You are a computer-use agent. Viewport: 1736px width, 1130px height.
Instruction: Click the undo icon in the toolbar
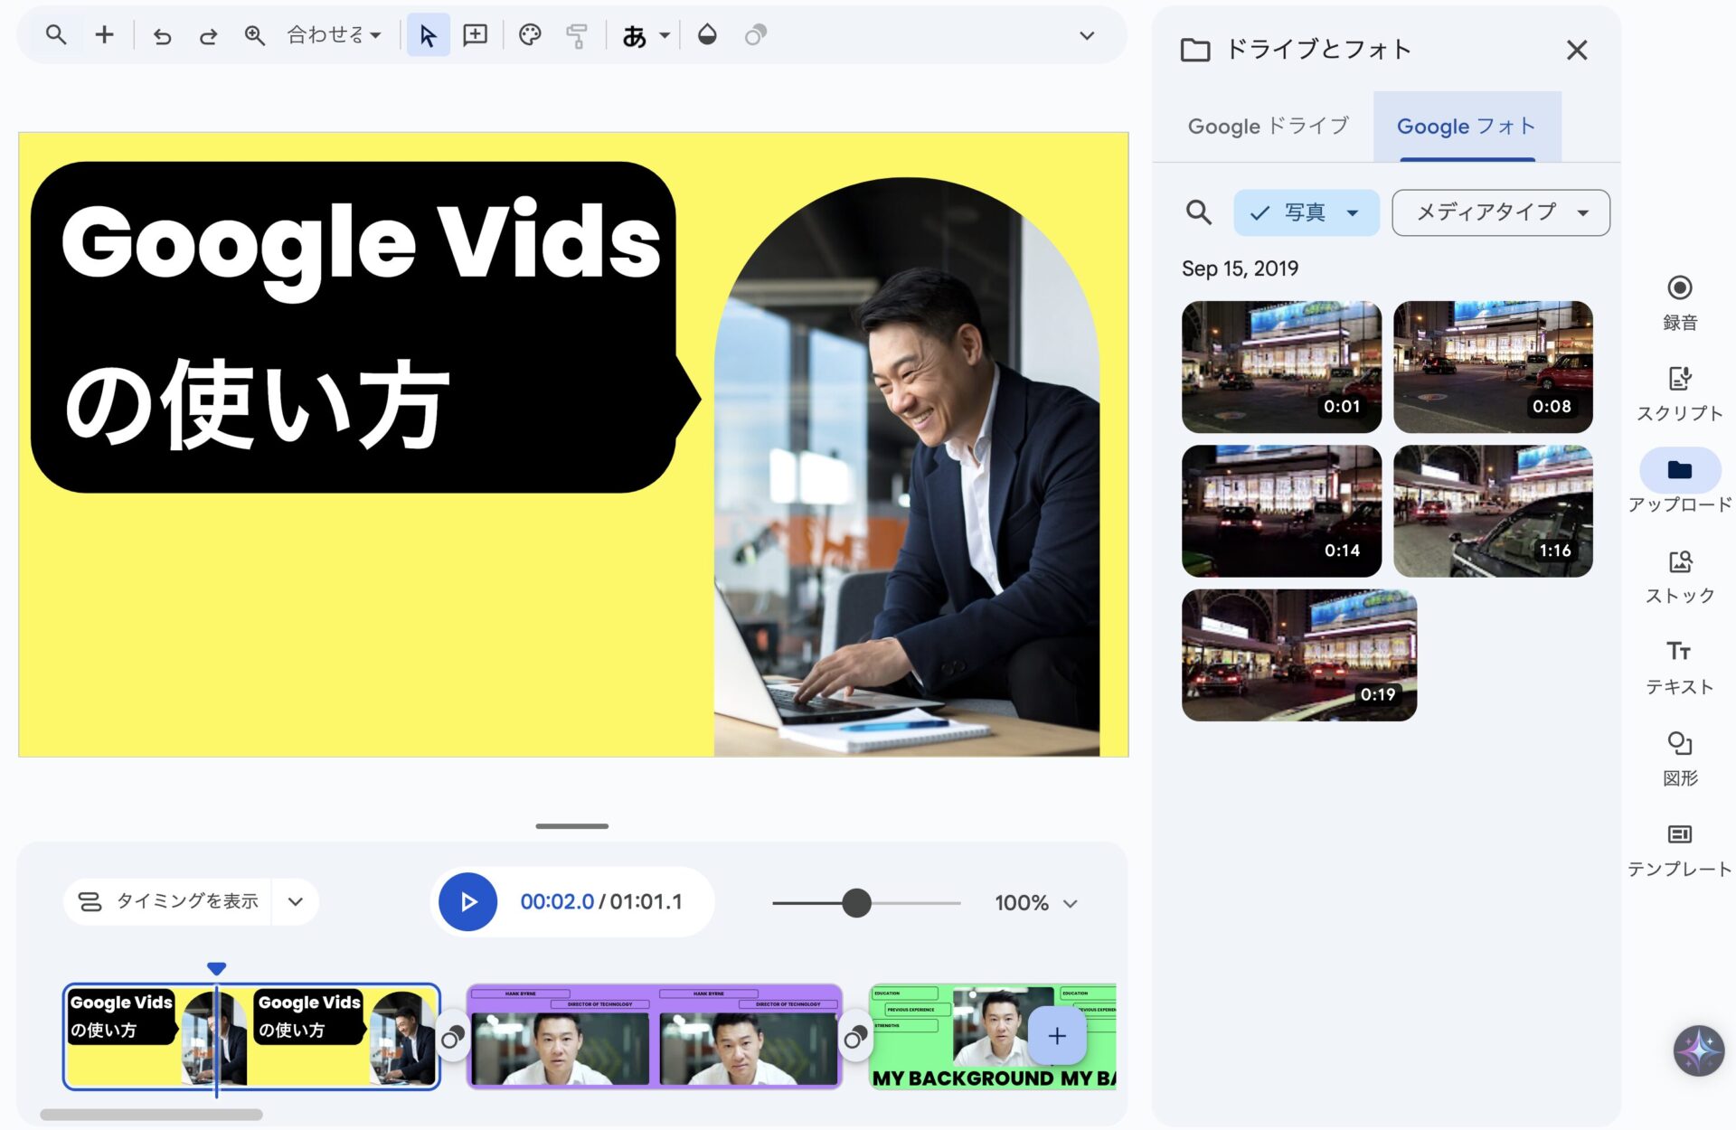click(x=163, y=35)
